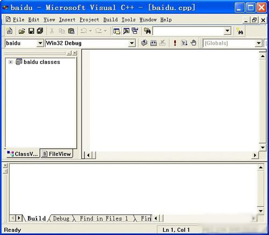Click the baidu classes tree icon
This screenshot has height=235, width=269.
click(19, 62)
